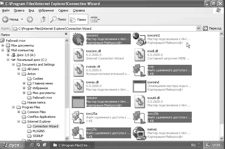The image size is (225, 149).
Task: Click the folder tree scroll-down arrow
Action: click(x=67, y=138)
